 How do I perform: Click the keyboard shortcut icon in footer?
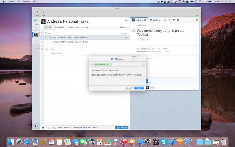click(55, 128)
